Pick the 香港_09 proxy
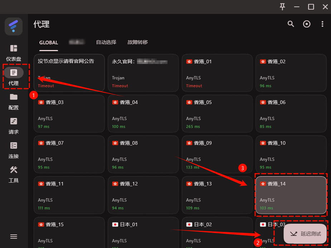The width and height of the screenshot is (331, 248). 217,154
